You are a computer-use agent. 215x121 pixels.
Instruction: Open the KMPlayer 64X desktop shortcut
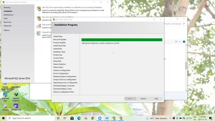[x=16, y=107]
